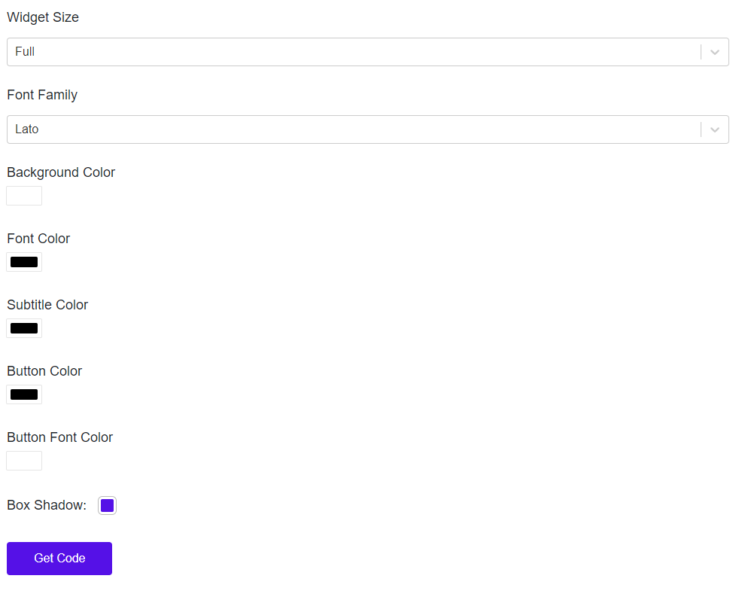Viewport: 739px width, 603px height.
Task: Click the Widget Size dropdown chevron arrow
Action: click(715, 52)
